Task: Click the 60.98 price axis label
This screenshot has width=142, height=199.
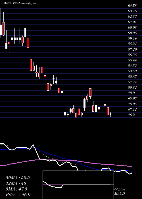Action: coord(132,28)
